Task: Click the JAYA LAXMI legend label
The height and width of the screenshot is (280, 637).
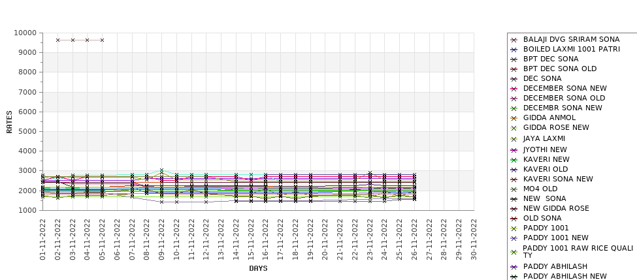Action: coord(544,138)
